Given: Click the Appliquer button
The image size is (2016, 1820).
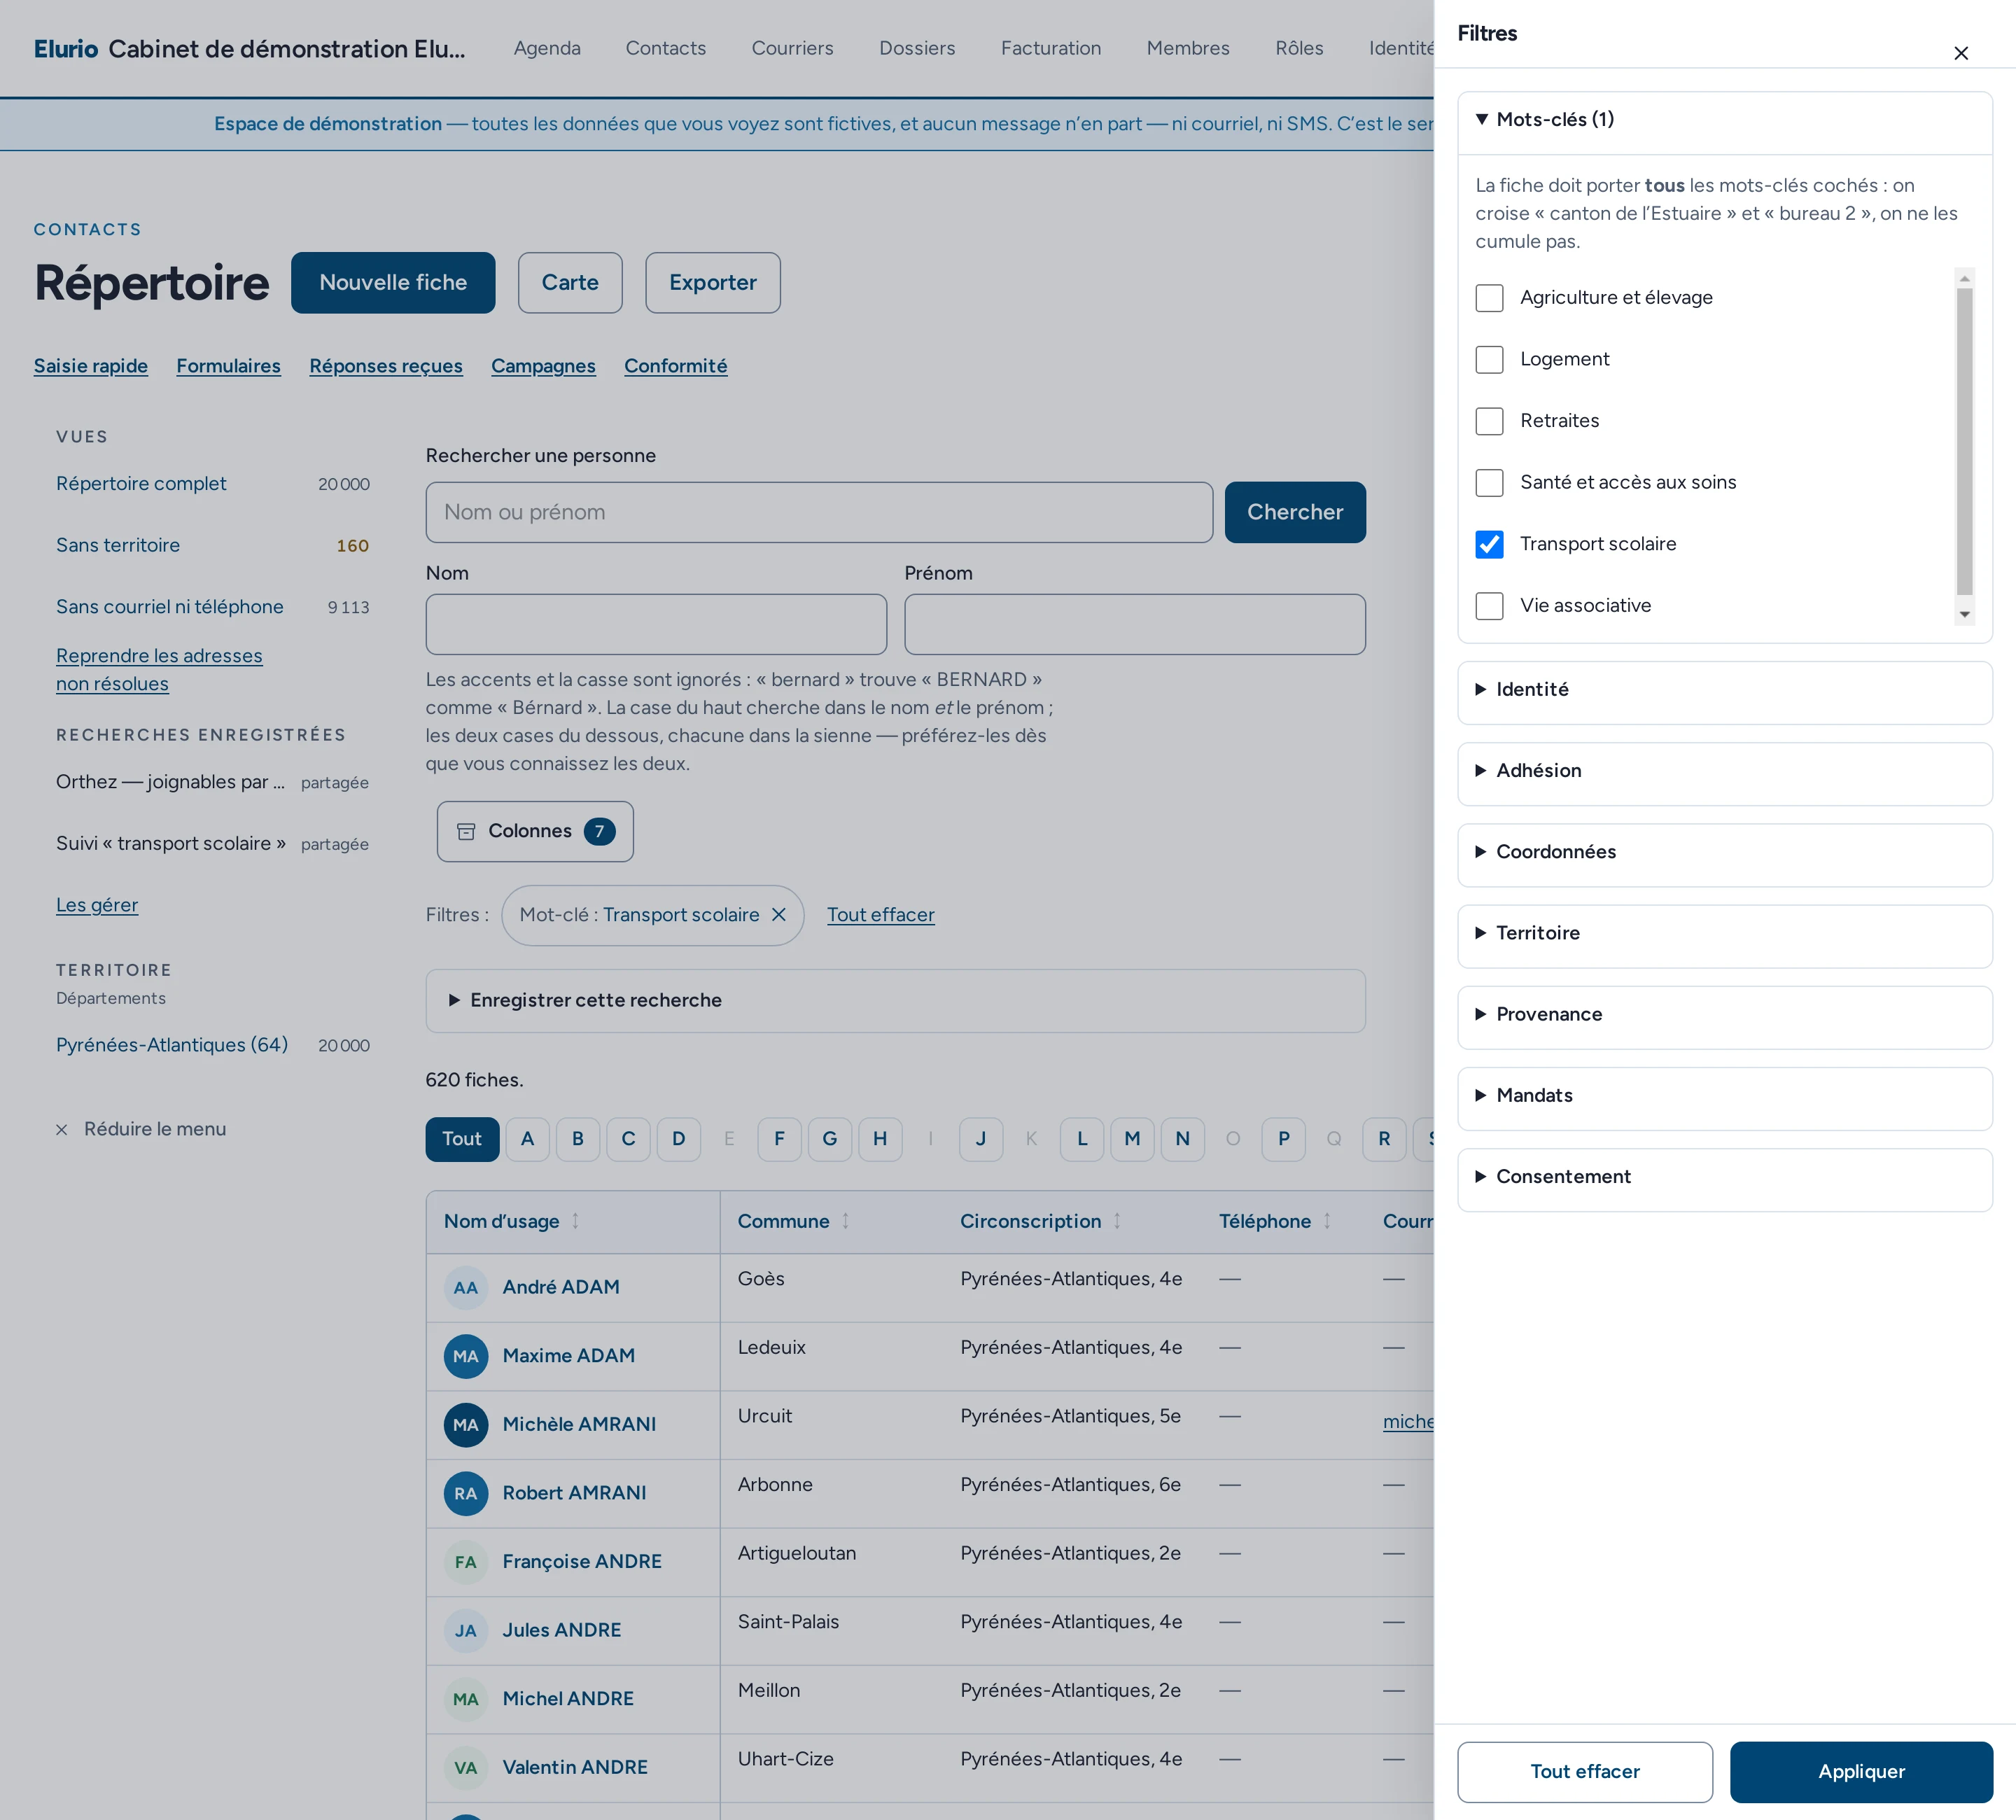Looking at the screenshot, I should pos(1861,1772).
